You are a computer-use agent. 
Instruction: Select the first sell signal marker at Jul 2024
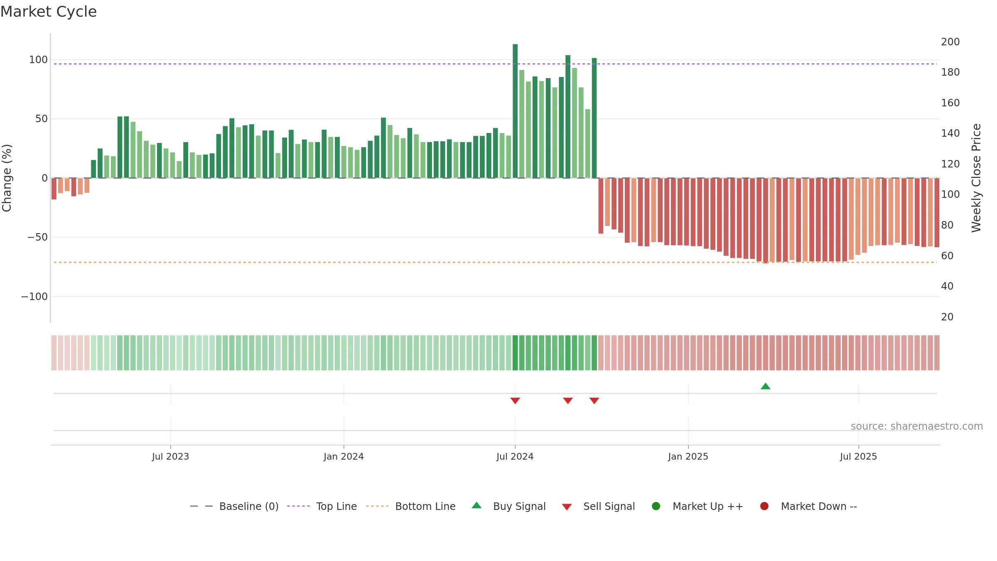[x=515, y=401]
